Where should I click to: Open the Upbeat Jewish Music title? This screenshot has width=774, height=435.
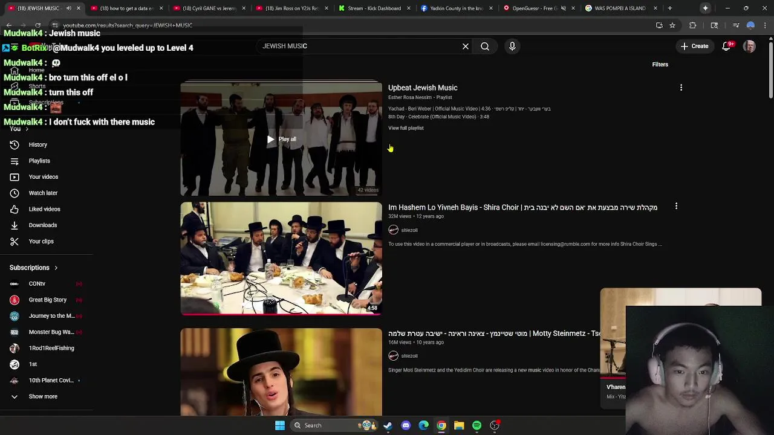[423, 88]
